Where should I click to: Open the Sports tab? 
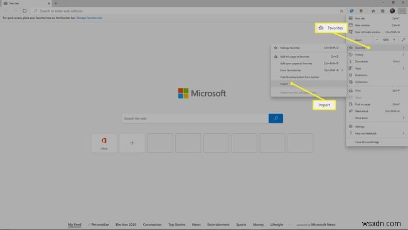pos(241,224)
